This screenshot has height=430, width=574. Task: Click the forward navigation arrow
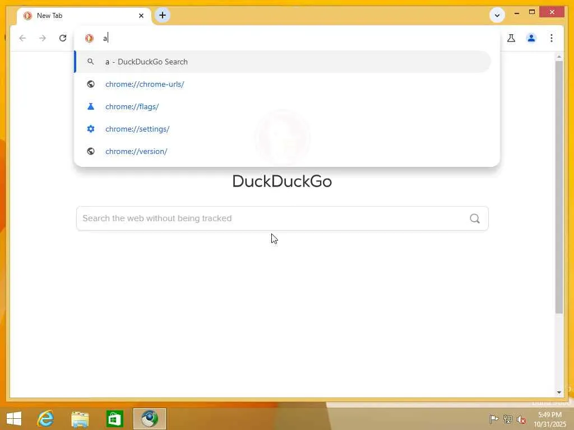click(x=43, y=38)
